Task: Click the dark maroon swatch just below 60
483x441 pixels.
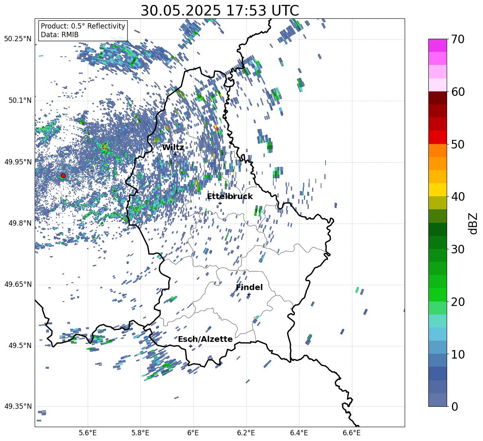Action: tap(437, 98)
